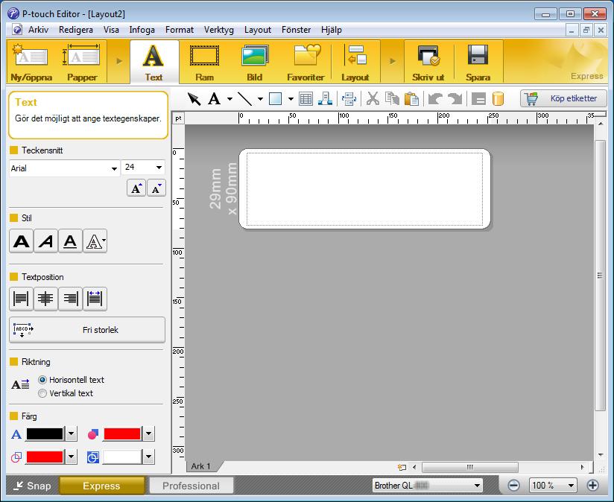Open the Redigera menu
The width and height of the screenshot is (614, 502).
[x=75, y=30]
